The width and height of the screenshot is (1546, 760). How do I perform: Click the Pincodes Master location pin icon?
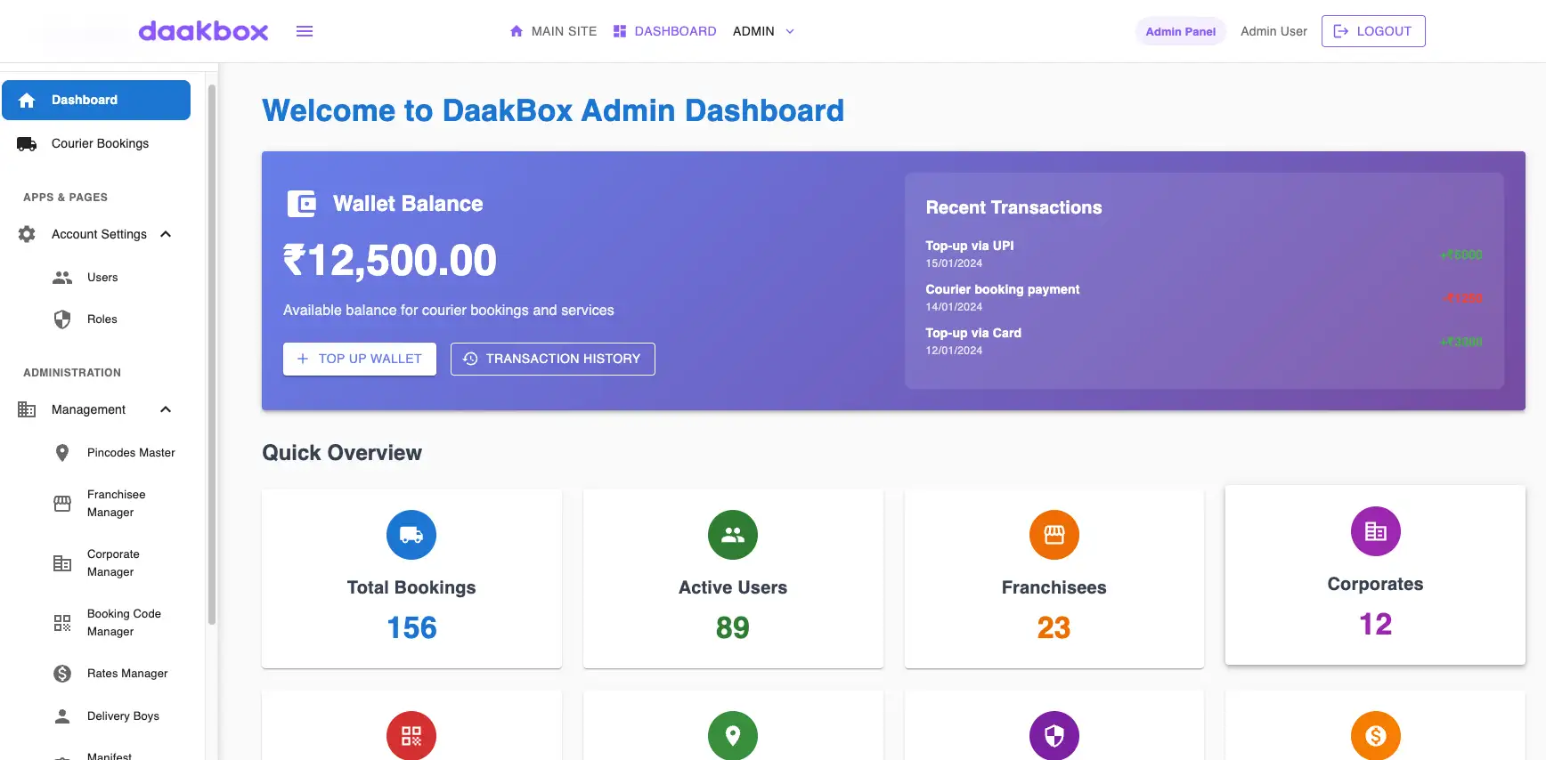[62, 453]
